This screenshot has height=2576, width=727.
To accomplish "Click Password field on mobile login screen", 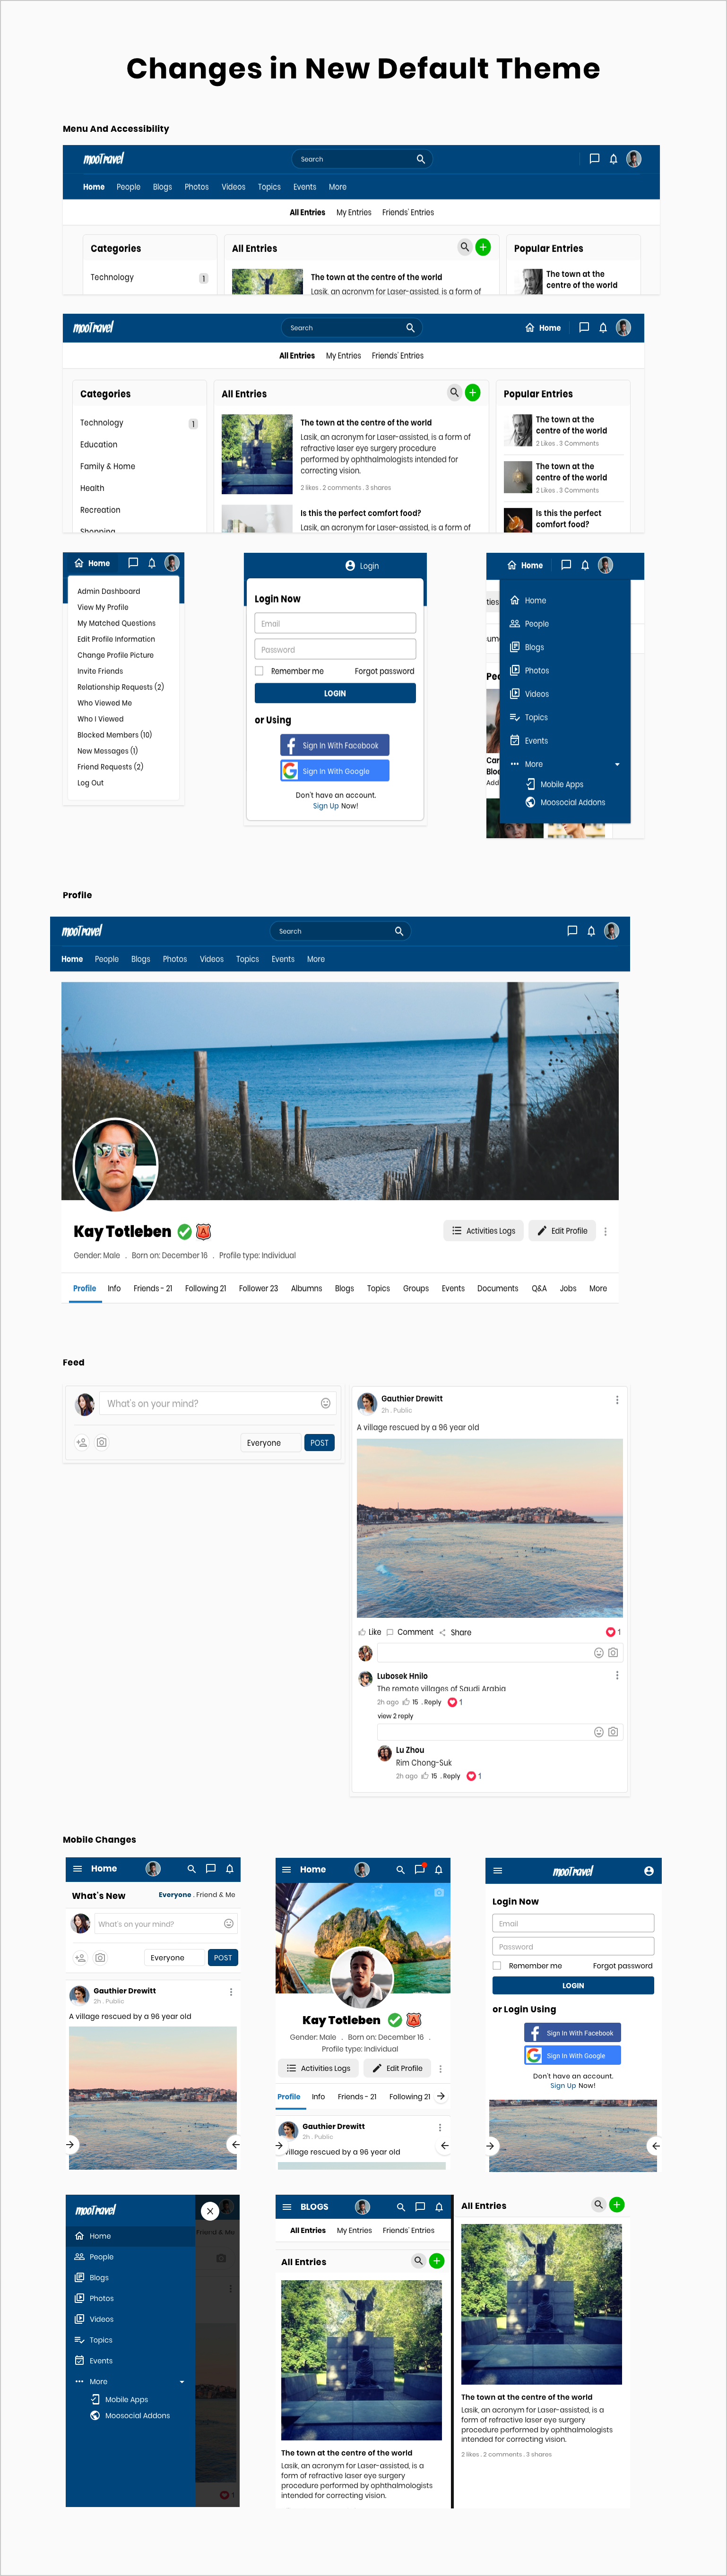I will 573,1946.
